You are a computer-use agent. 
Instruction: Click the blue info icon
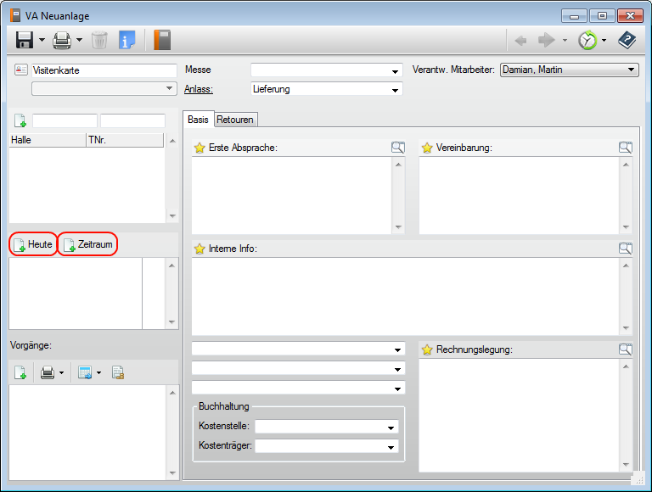point(127,40)
